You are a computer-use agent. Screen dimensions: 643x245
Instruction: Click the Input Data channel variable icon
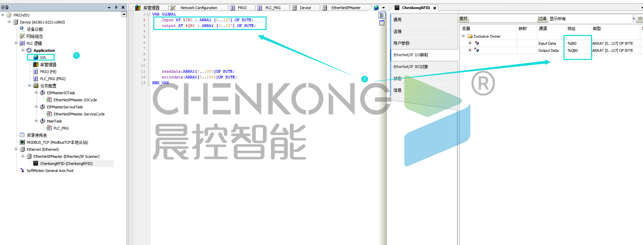click(477, 43)
